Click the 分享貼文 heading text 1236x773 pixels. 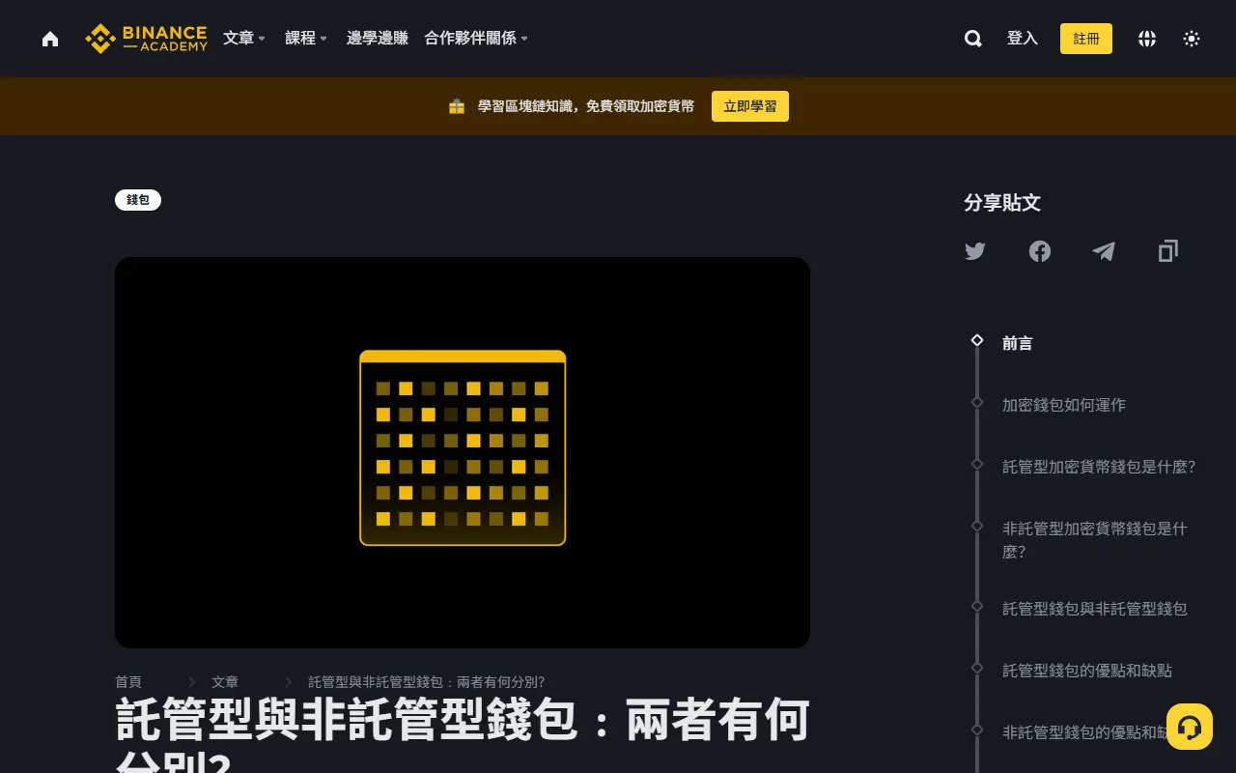coord(1002,203)
